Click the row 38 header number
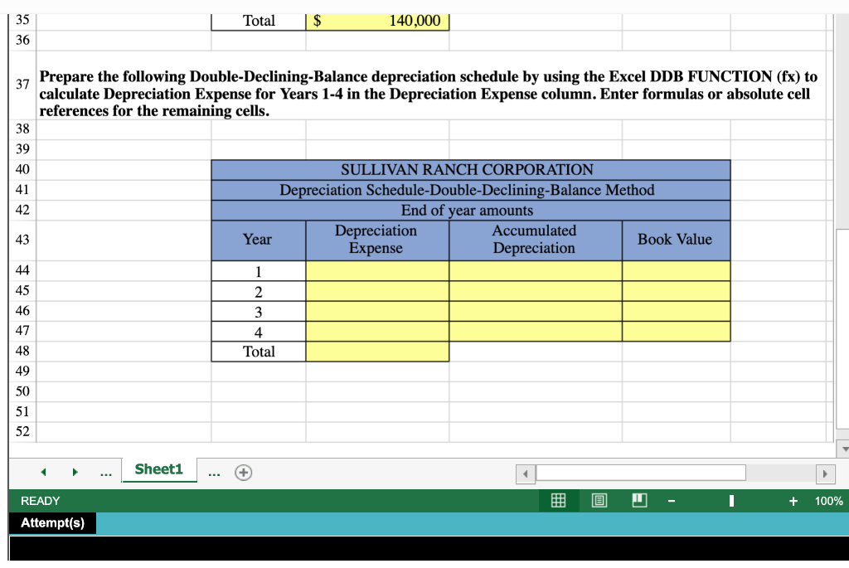This screenshot has height=568, width=849. [22, 129]
